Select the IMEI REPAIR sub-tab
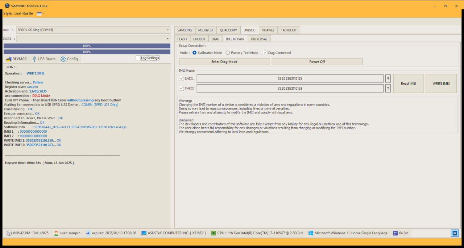The width and height of the screenshot is (464, 248). 235,39
